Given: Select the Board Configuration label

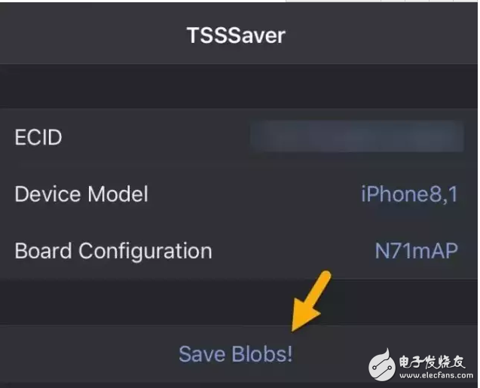Looking at the screenshot, I should pos(113,251).
